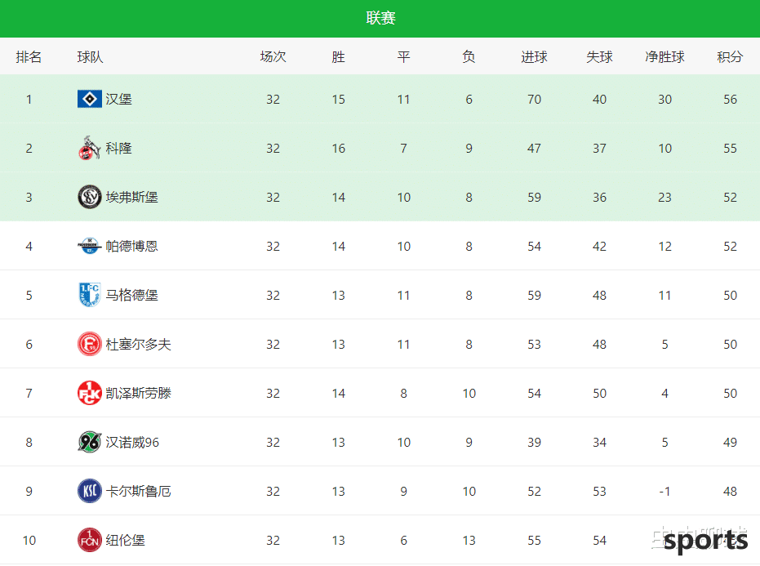This screenshot has width=760, height=566.
Task: Click the Karlsruhe KSC blue crest
Action: [90, 491]
